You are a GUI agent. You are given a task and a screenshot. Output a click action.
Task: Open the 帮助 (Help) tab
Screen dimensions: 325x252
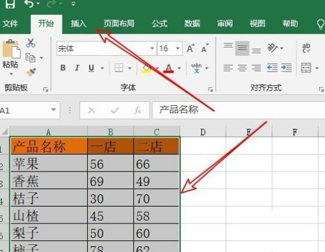[x=290, y=23]
